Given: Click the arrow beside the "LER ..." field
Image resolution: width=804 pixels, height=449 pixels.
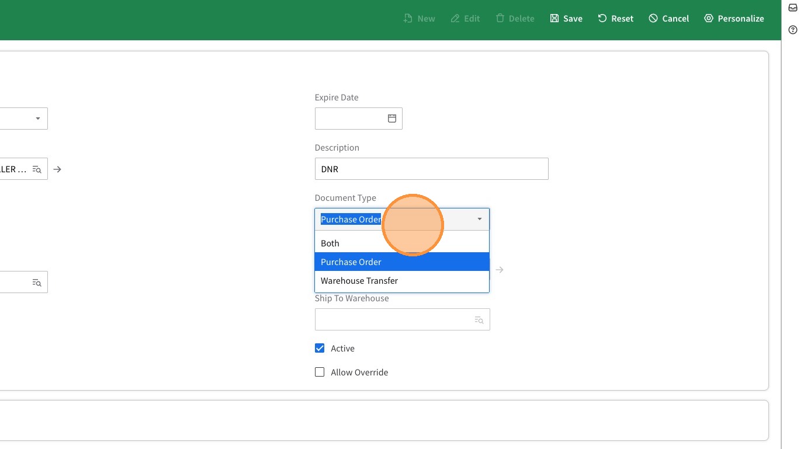Looking at the screenshot, I should point(57,169).
